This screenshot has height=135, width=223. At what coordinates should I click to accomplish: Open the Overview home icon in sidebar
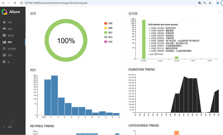point(4,22)
